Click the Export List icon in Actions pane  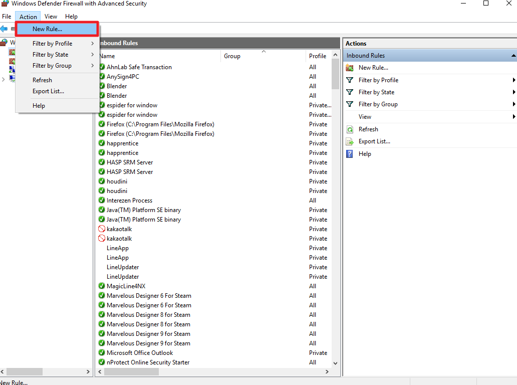point(350,141)
